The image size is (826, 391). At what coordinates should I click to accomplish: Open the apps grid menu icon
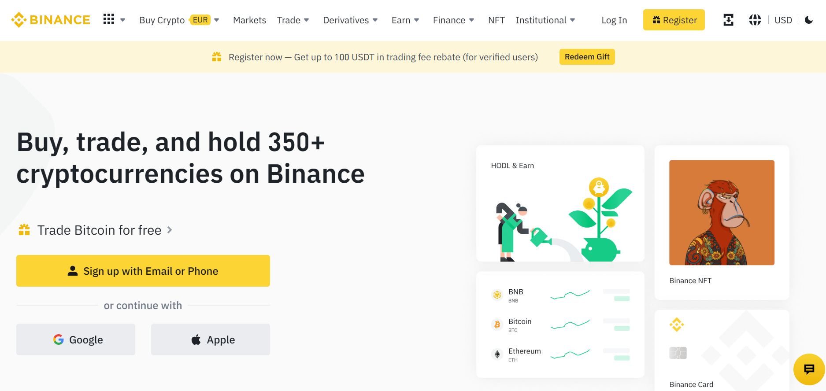109,19
